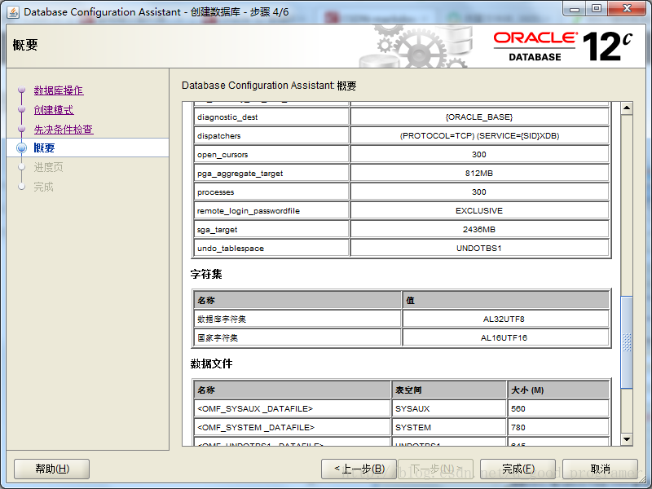This screenshot has width=652, height=489.
Task: Select the SYSAUX tablespace cell
Action: pos(449,408)
